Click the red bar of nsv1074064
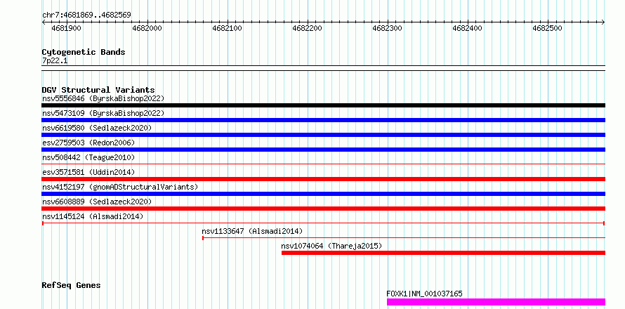This screenshot has height=309, width=625. pyautogui.click(x=443, y=253)
